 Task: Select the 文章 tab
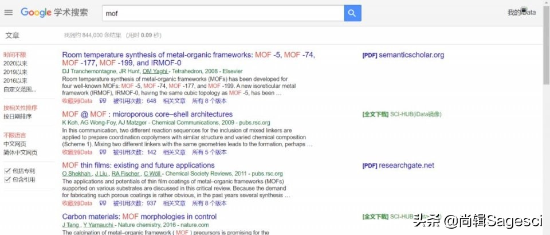pyautogui.click(x=12, y=36)
